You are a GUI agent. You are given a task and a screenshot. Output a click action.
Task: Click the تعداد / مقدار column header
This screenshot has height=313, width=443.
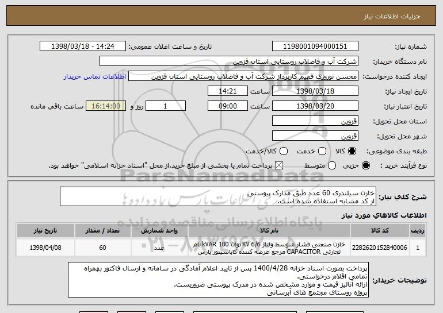pos(102,231)
